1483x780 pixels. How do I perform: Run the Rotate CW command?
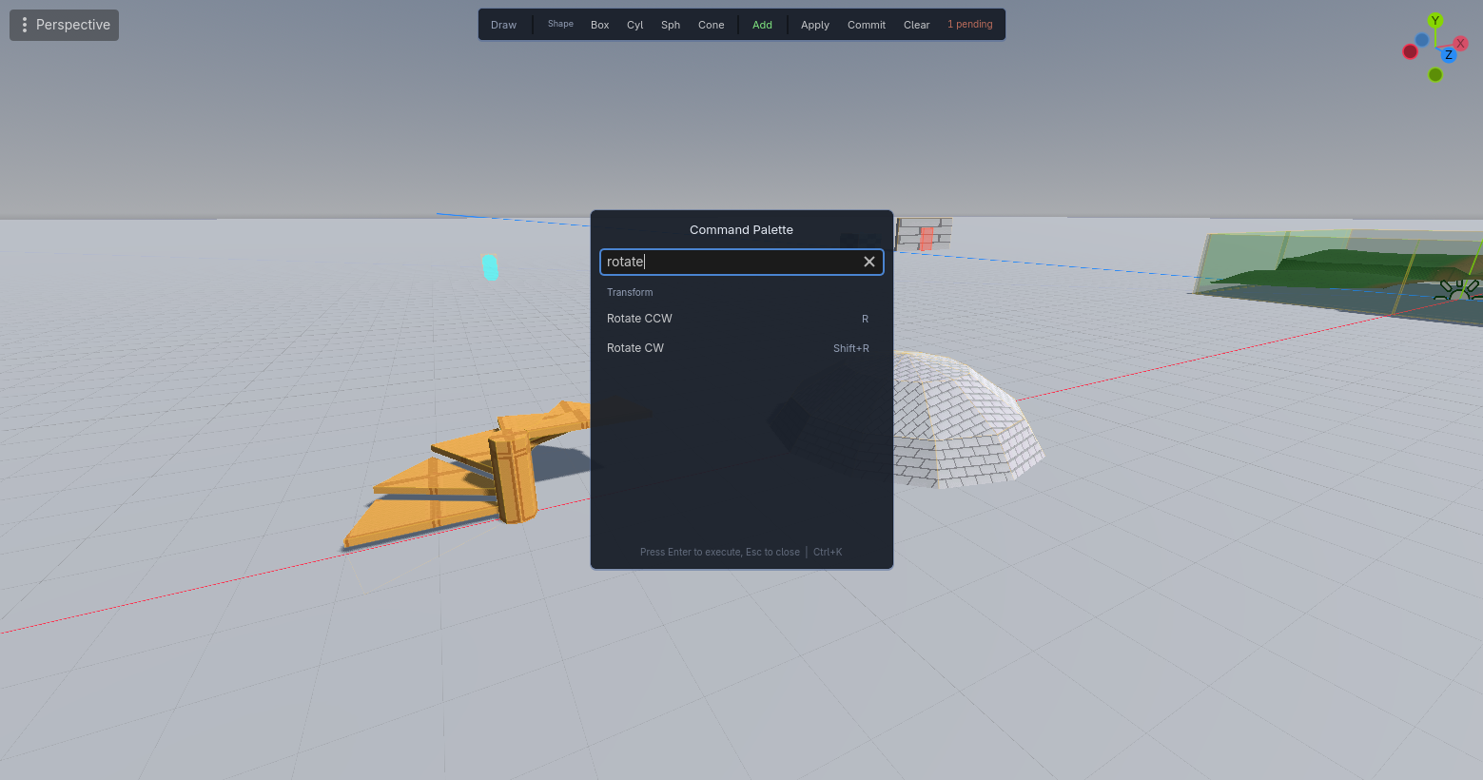[741, 348]
